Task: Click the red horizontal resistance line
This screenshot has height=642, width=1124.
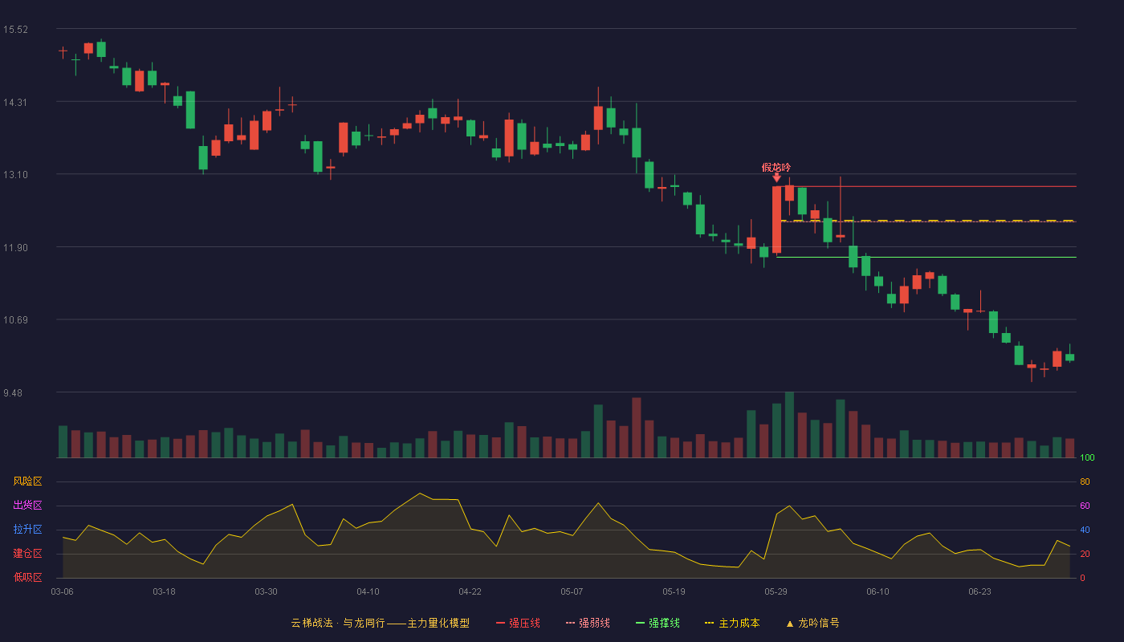Action: click(926, 186)
